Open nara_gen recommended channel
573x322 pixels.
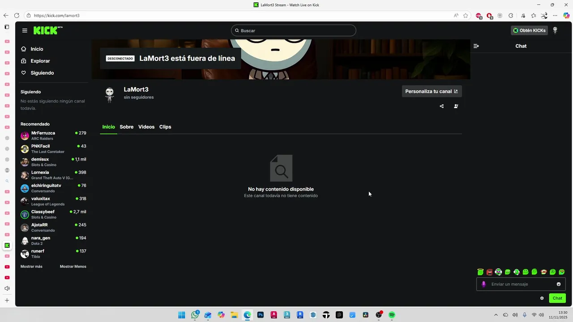[x=53, y=241]
